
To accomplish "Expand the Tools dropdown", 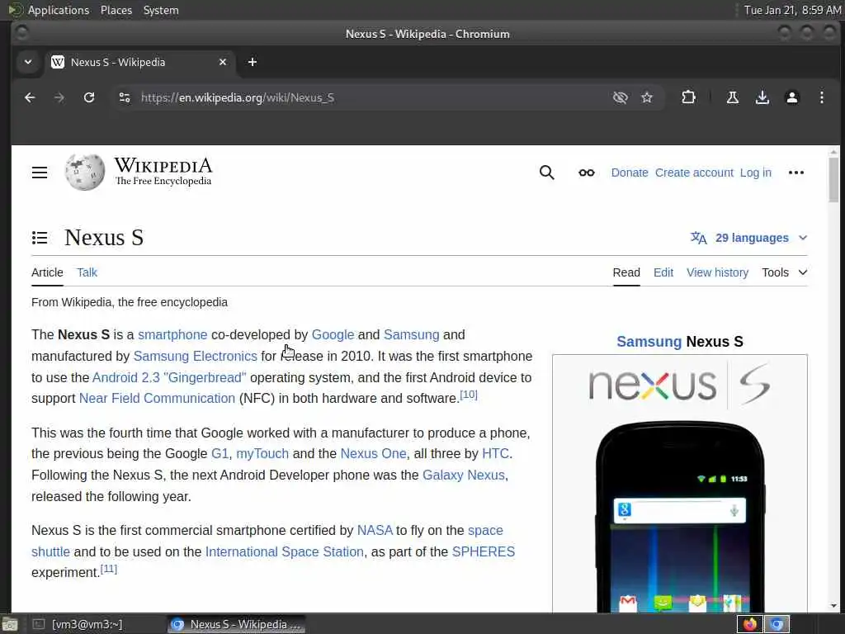I will pos(785,272).
